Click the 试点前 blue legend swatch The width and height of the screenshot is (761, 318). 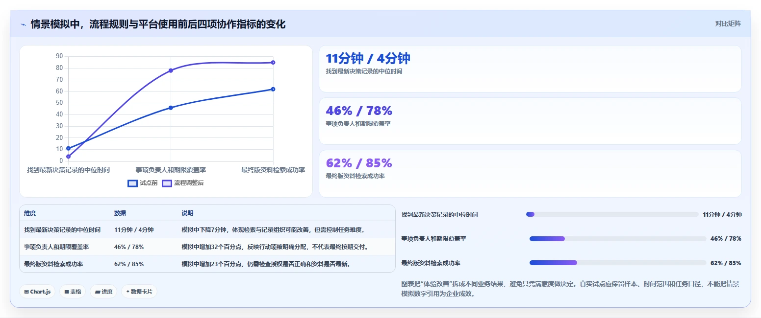click(132, 183)
